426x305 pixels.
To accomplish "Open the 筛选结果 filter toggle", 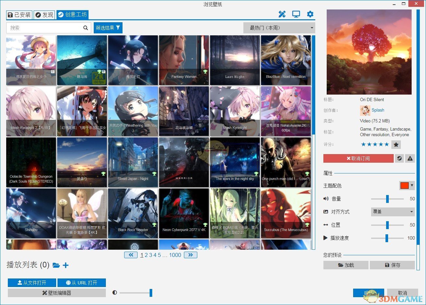I will [x=108, y=28].
